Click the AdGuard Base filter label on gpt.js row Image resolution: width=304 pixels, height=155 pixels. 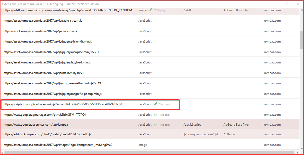point(236,124)
